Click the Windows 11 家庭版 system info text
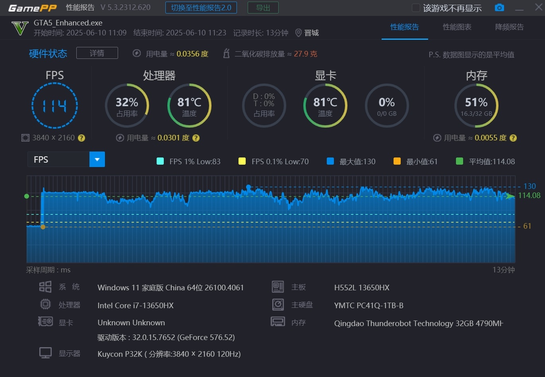 pyautogui.click(x=171, y=288)
